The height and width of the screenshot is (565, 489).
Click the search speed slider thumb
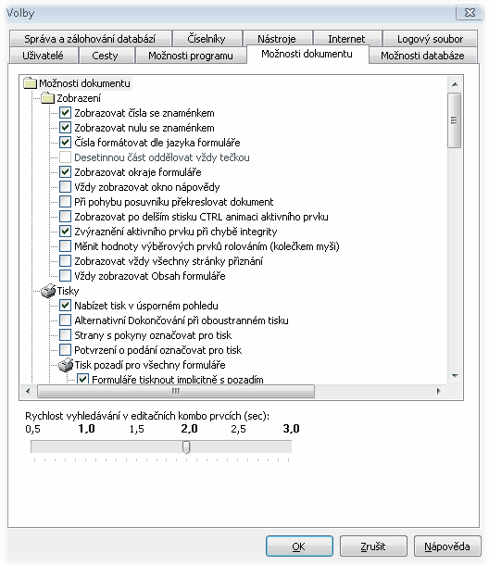(186, 447)
